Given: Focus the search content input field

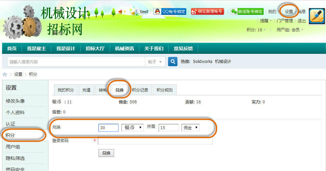Looking at the screenshot, I should coord(76,62).
